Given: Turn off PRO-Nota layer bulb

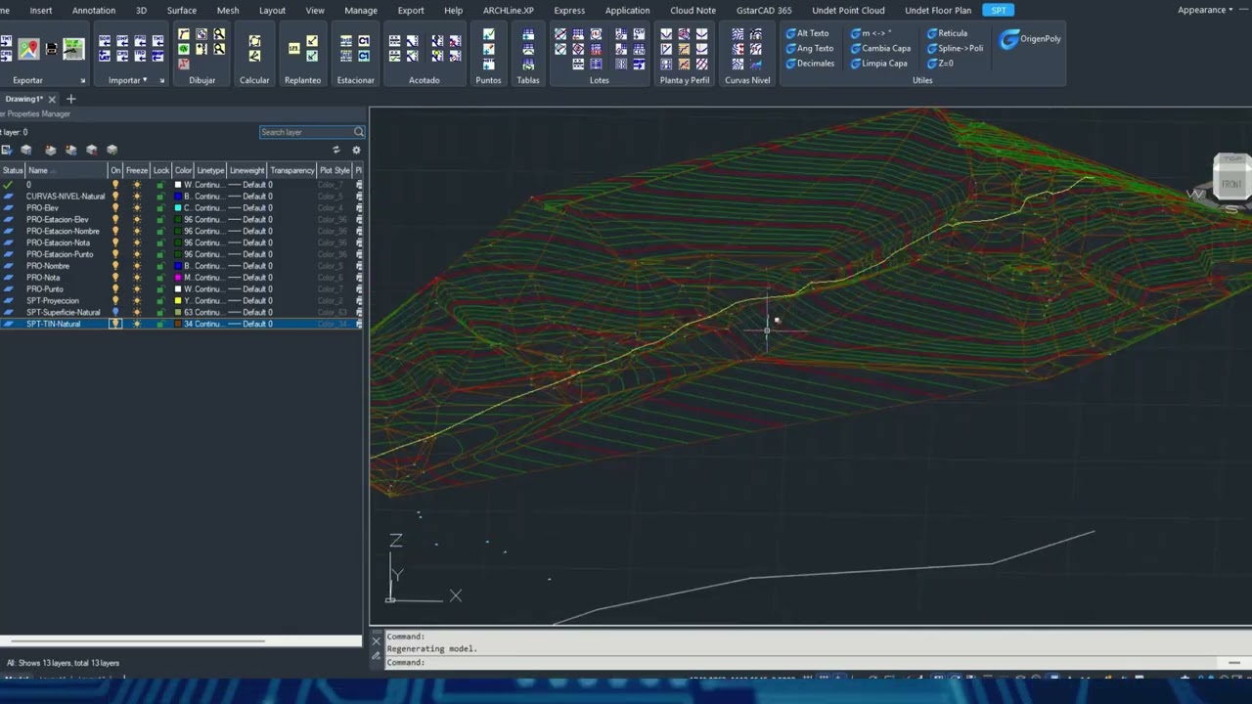Looking at the screenshot, I should 115,278.
